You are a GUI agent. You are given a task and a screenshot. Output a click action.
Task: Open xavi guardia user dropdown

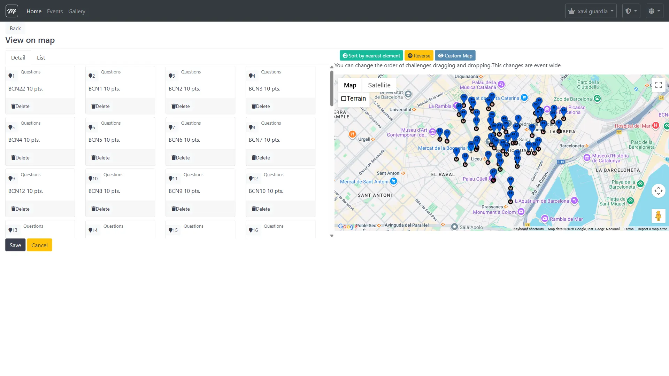[591, 11]
